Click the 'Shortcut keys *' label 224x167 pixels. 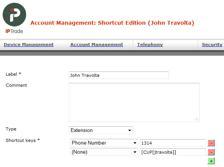click(23, 140)
